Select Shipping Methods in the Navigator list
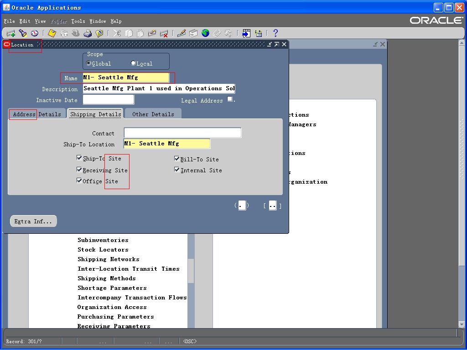The image size is (467, 350). click(107, 278)
